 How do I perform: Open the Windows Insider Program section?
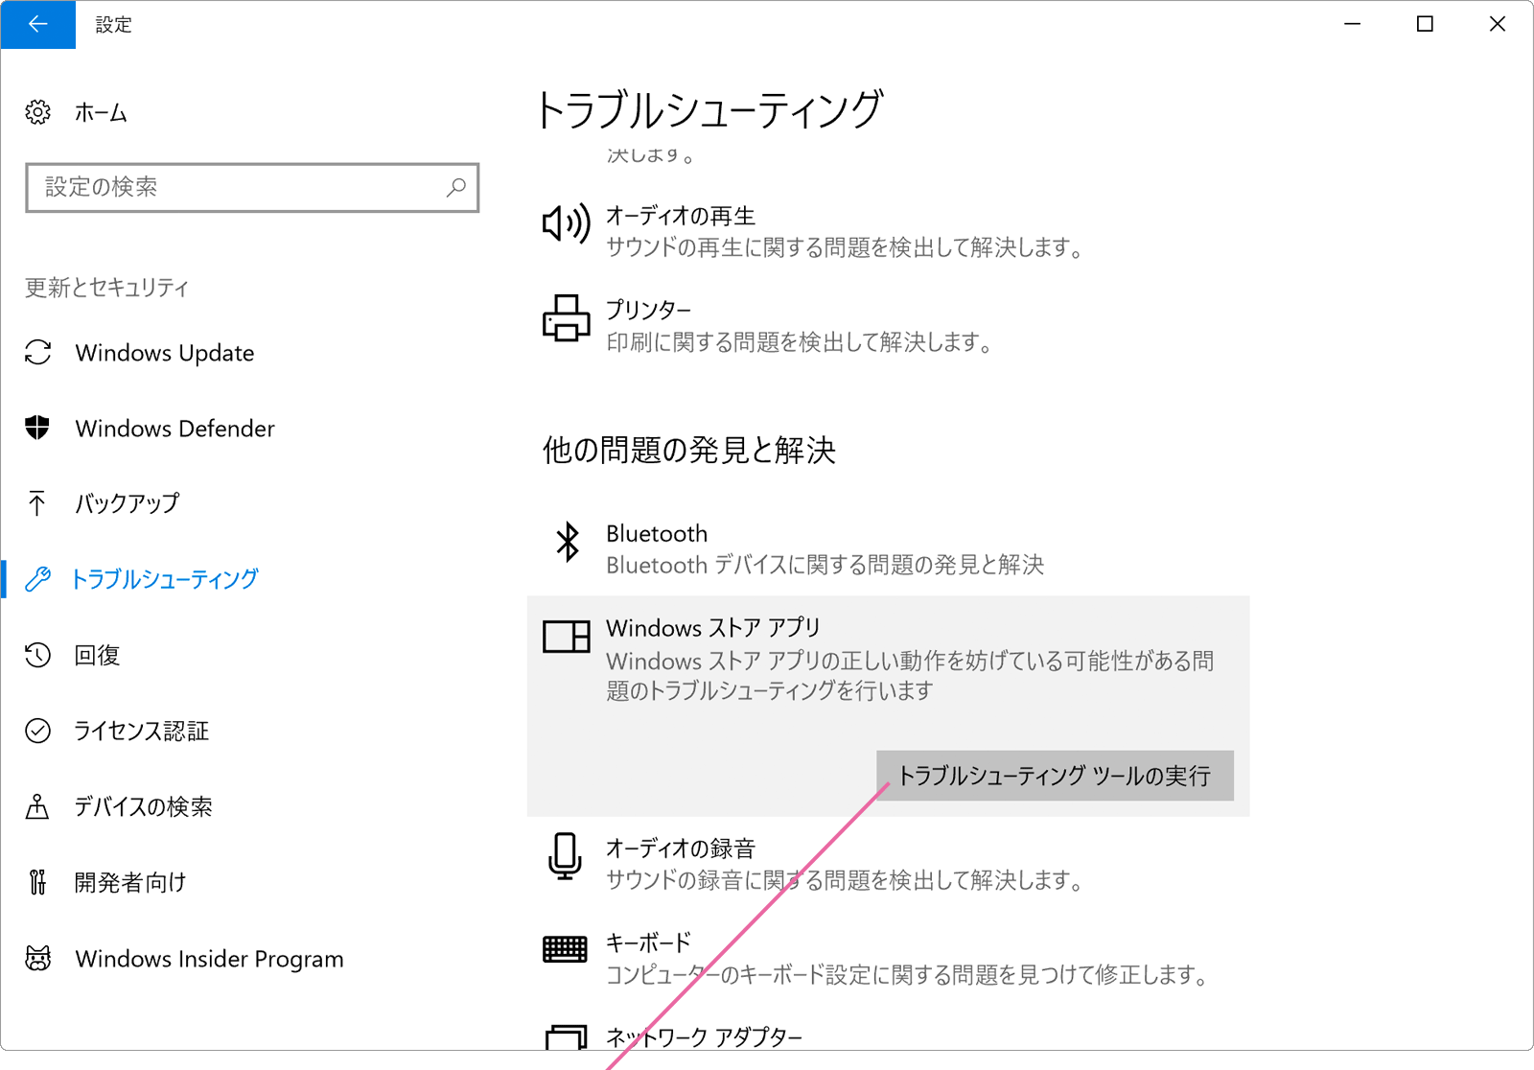coord(209,959)
